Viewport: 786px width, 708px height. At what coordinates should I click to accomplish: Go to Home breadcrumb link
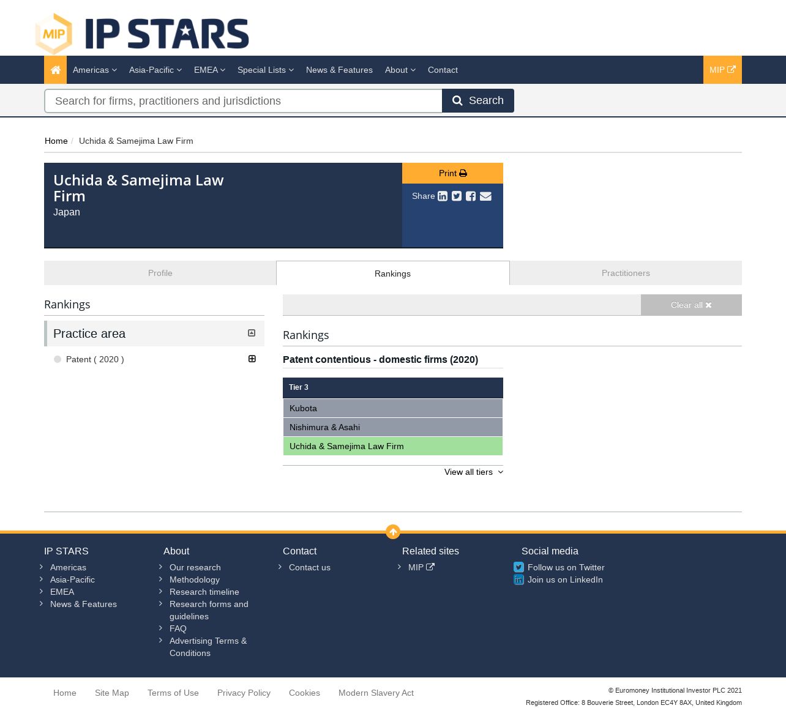56,141
